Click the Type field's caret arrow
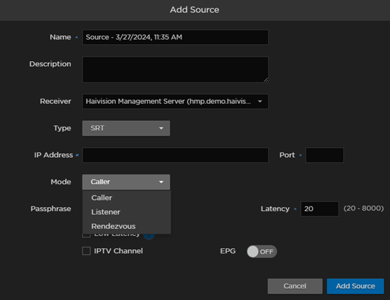The image size is (390, 300). [x=161, y=129]
